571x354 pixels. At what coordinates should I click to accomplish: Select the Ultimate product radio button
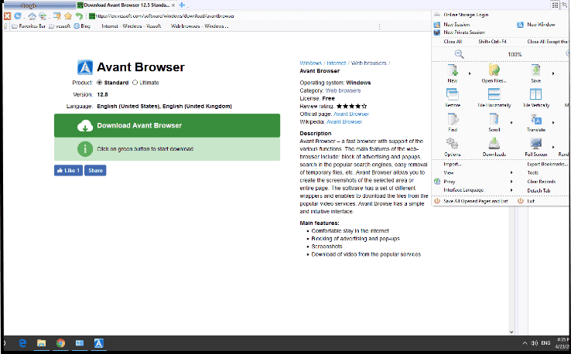[135, 82]
